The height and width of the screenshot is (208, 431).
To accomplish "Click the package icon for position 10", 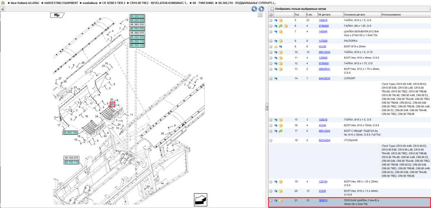I will point(281,52).
